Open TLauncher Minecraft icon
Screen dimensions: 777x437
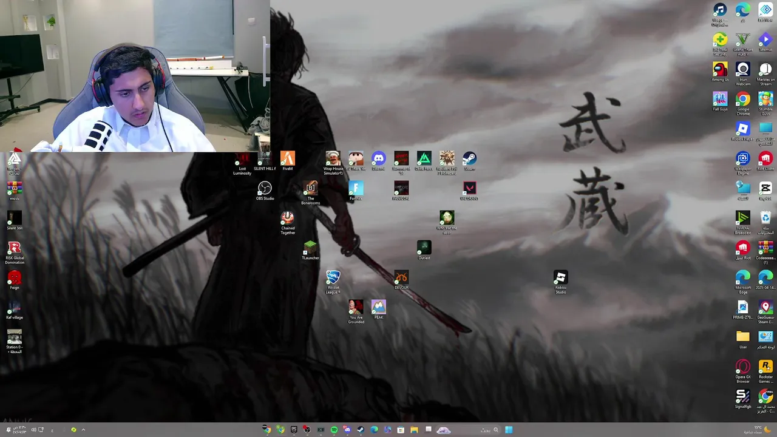click(310, 250)
